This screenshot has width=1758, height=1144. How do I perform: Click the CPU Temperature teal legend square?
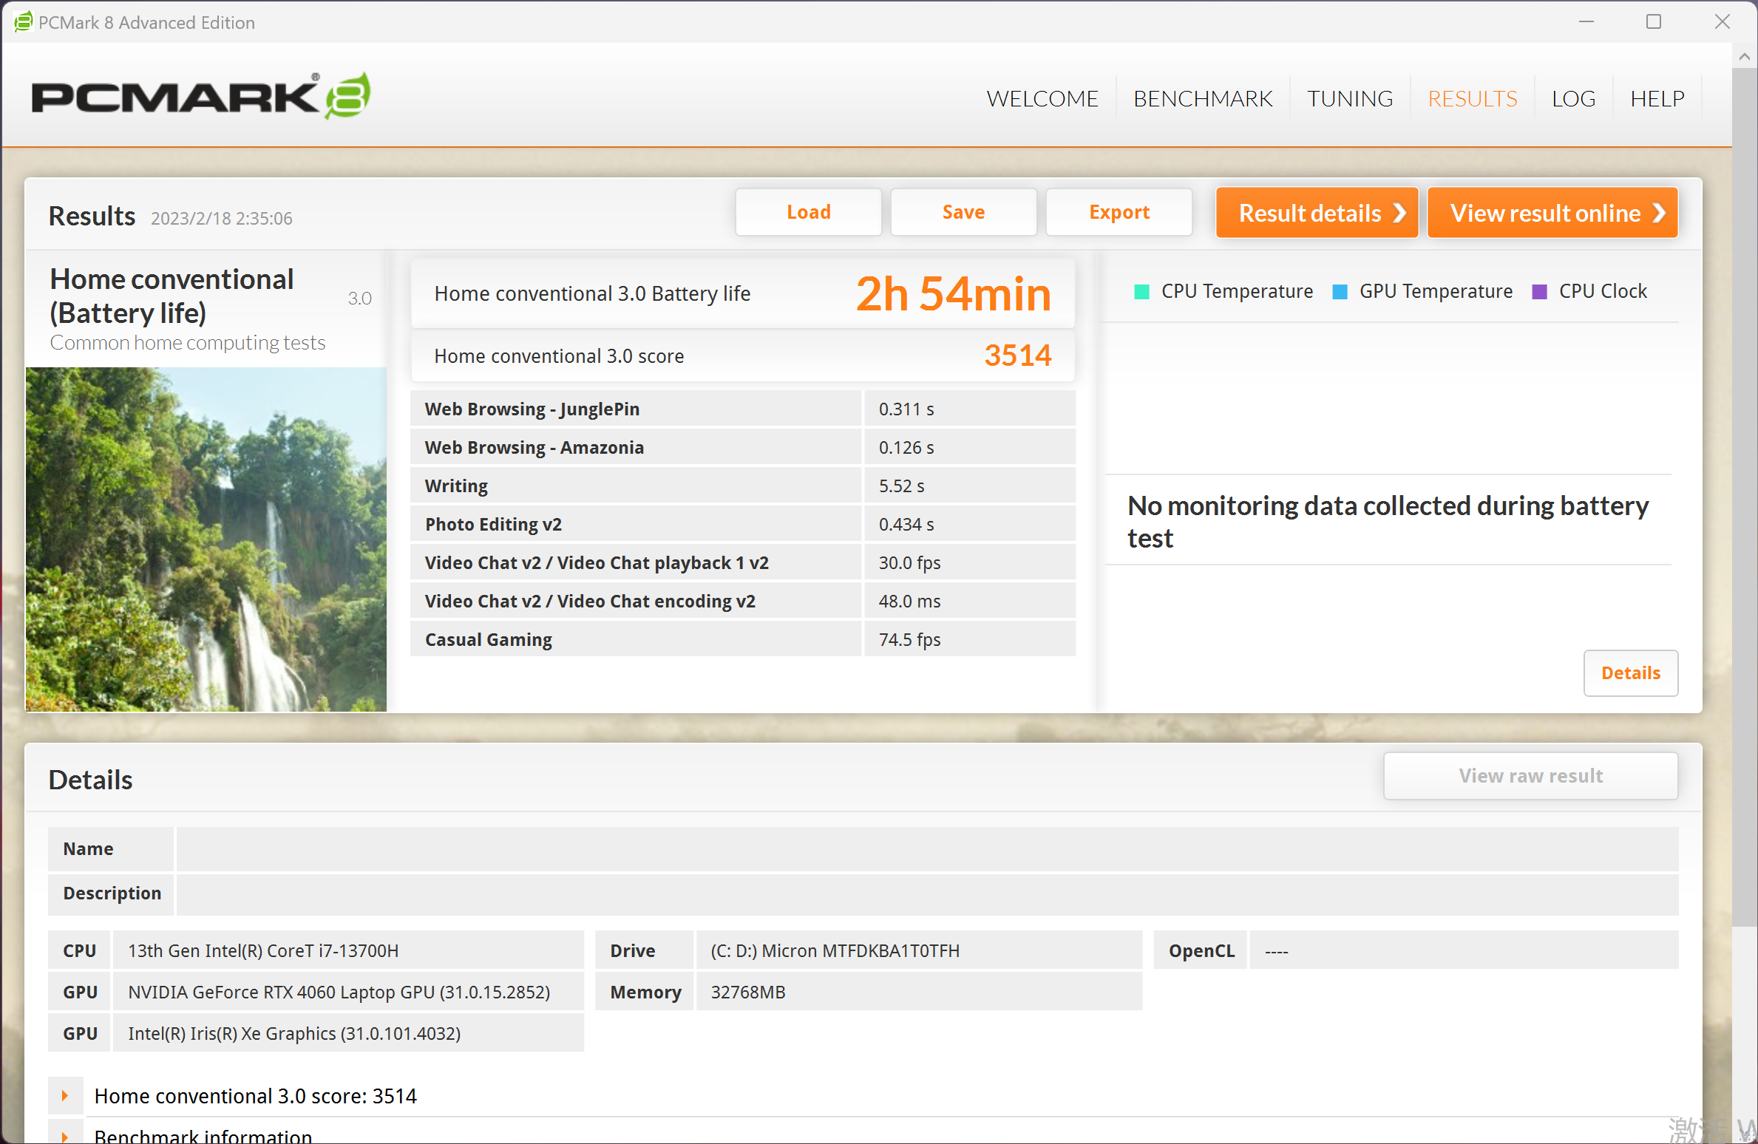click(1141, 292)
